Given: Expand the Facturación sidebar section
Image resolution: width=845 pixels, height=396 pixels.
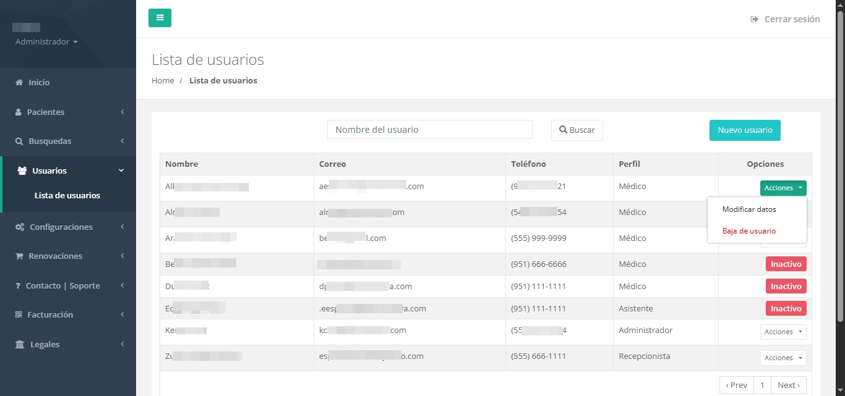Looking at the screenshot, I should click(68, 315).
